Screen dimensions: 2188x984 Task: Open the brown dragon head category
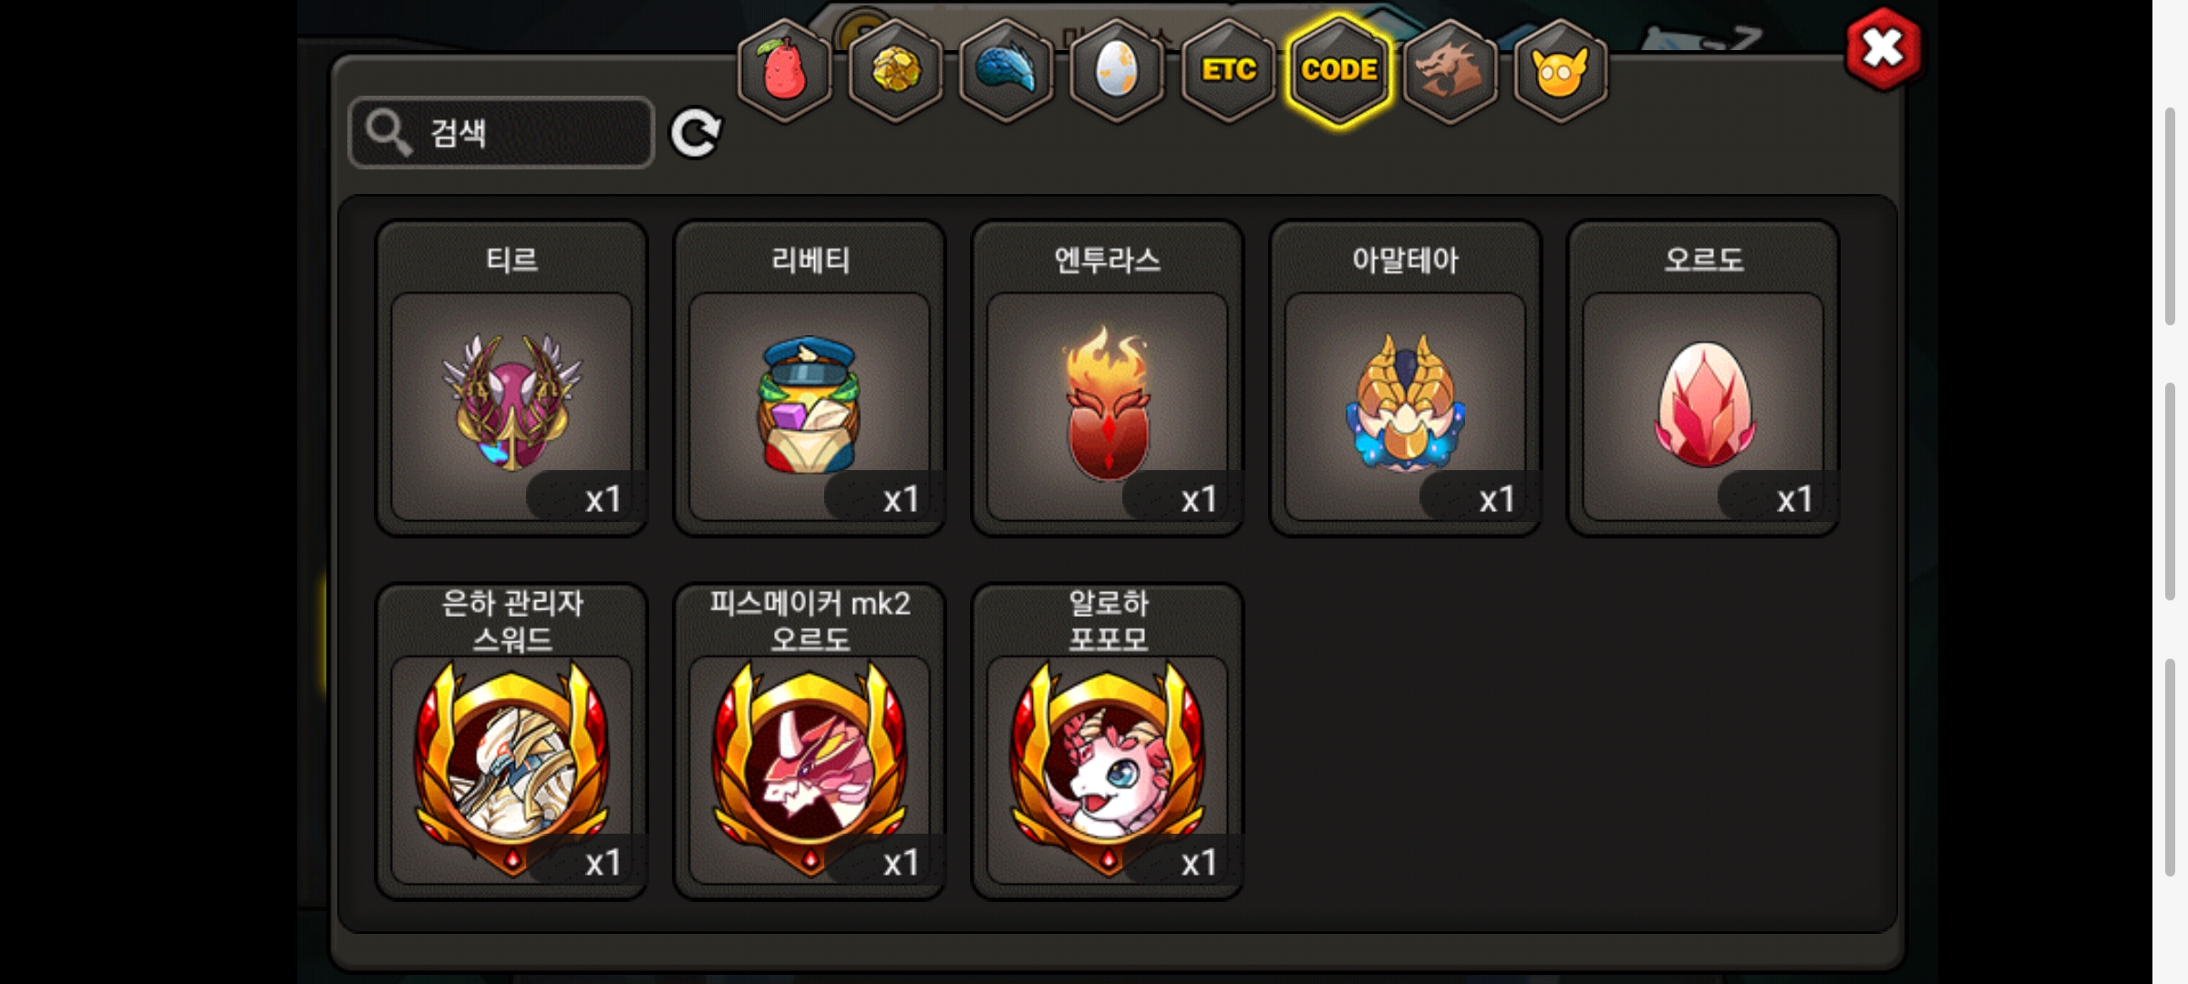click(1450, 70)
